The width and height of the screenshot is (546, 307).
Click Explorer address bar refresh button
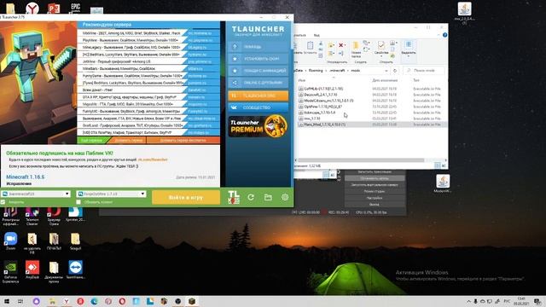click(x=395, y=70)
